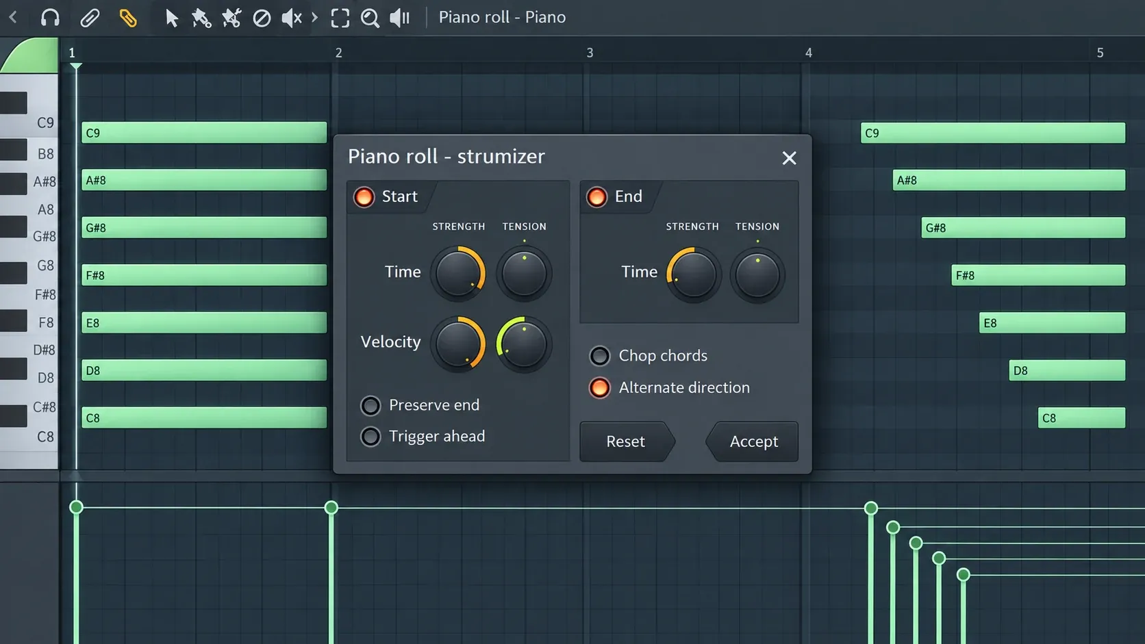Click bar 3 on timeline ruler
The image size is (1145, 644).
tap(590, 53)
